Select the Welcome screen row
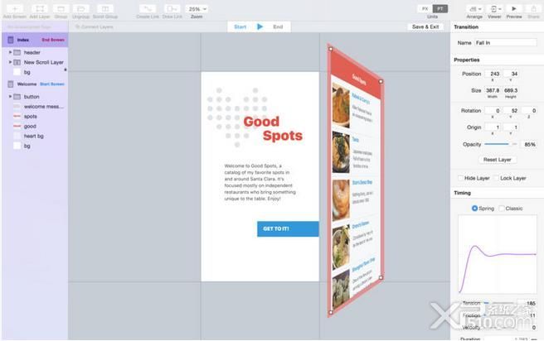 pos(35,84)
